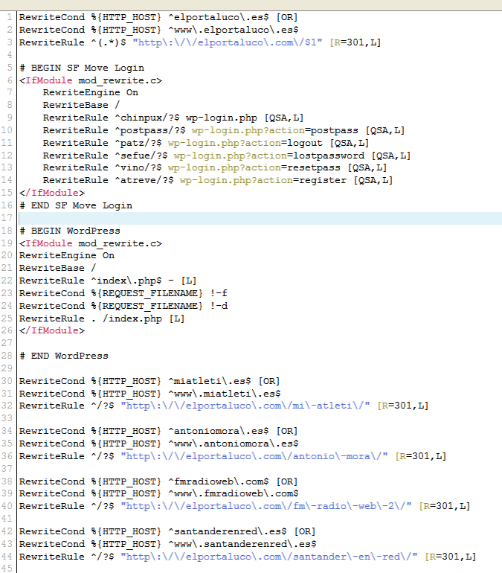Click the www.santanderenred.es condition line
The image size is (502, 573).
pyautogui.click(x=168, y=544)
